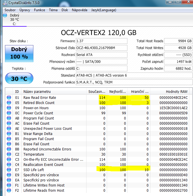
Task: Click the Zapnuto hodin 6882 hod. value
Action: coord(178,68)
